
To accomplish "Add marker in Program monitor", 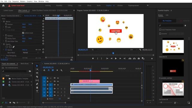I will coord(93,58).
